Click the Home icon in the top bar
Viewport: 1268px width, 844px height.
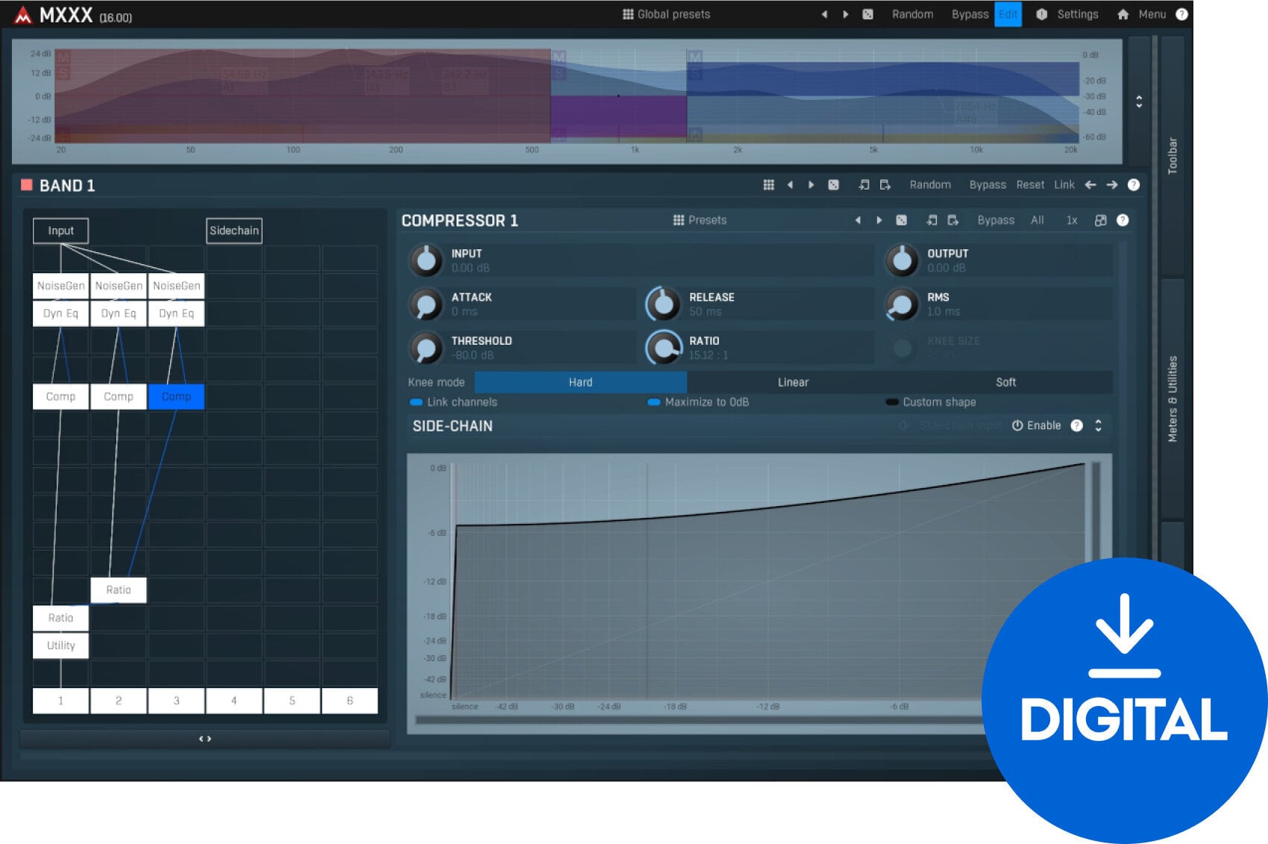pos(1123,14)
